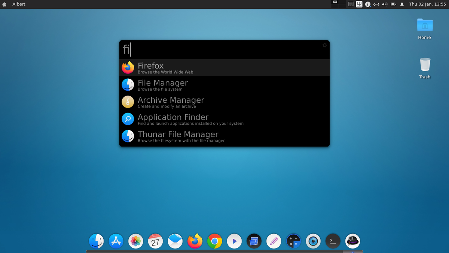
Task: Select the Application Finder result
Action: pos(173,119)
